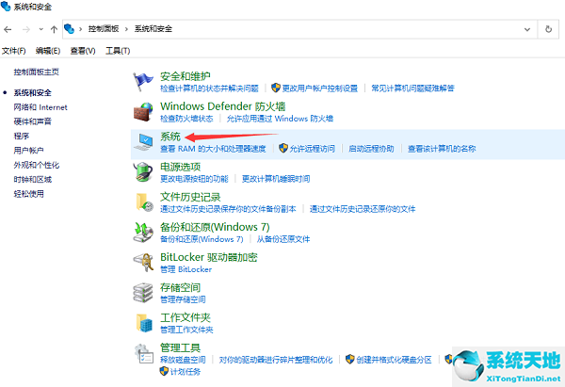Image resolution: width=565 pixels, height=387 pixels.
Task: Select 网络和 Internet in the sidebar
Action: pos(40,107)
